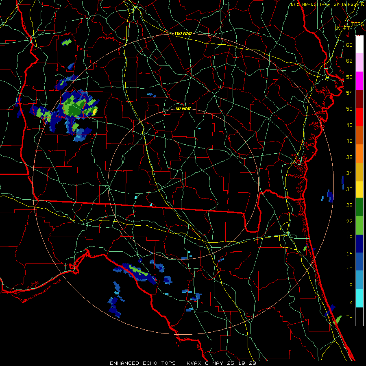
Task: Click the '42' legend value
Action: point(349,141)
